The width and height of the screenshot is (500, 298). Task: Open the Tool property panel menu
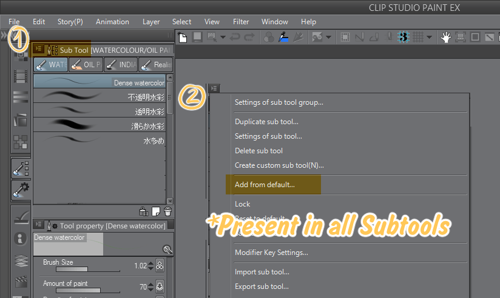point(39,225)
